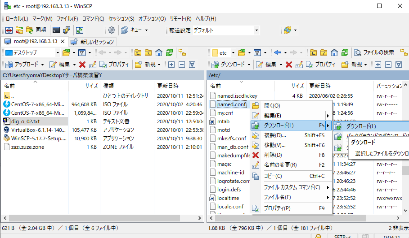
Task: Click the local プロパティ button
Action: pyautogui.click(x=114, y=65)
